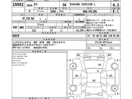
Task: Click sales point '純正メーカーナビTV'
Action: 96,23
